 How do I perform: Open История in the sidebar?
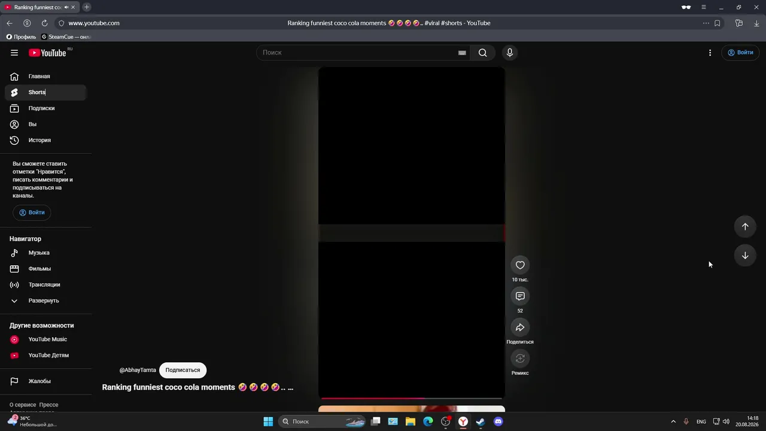click(x=45, y=140)
